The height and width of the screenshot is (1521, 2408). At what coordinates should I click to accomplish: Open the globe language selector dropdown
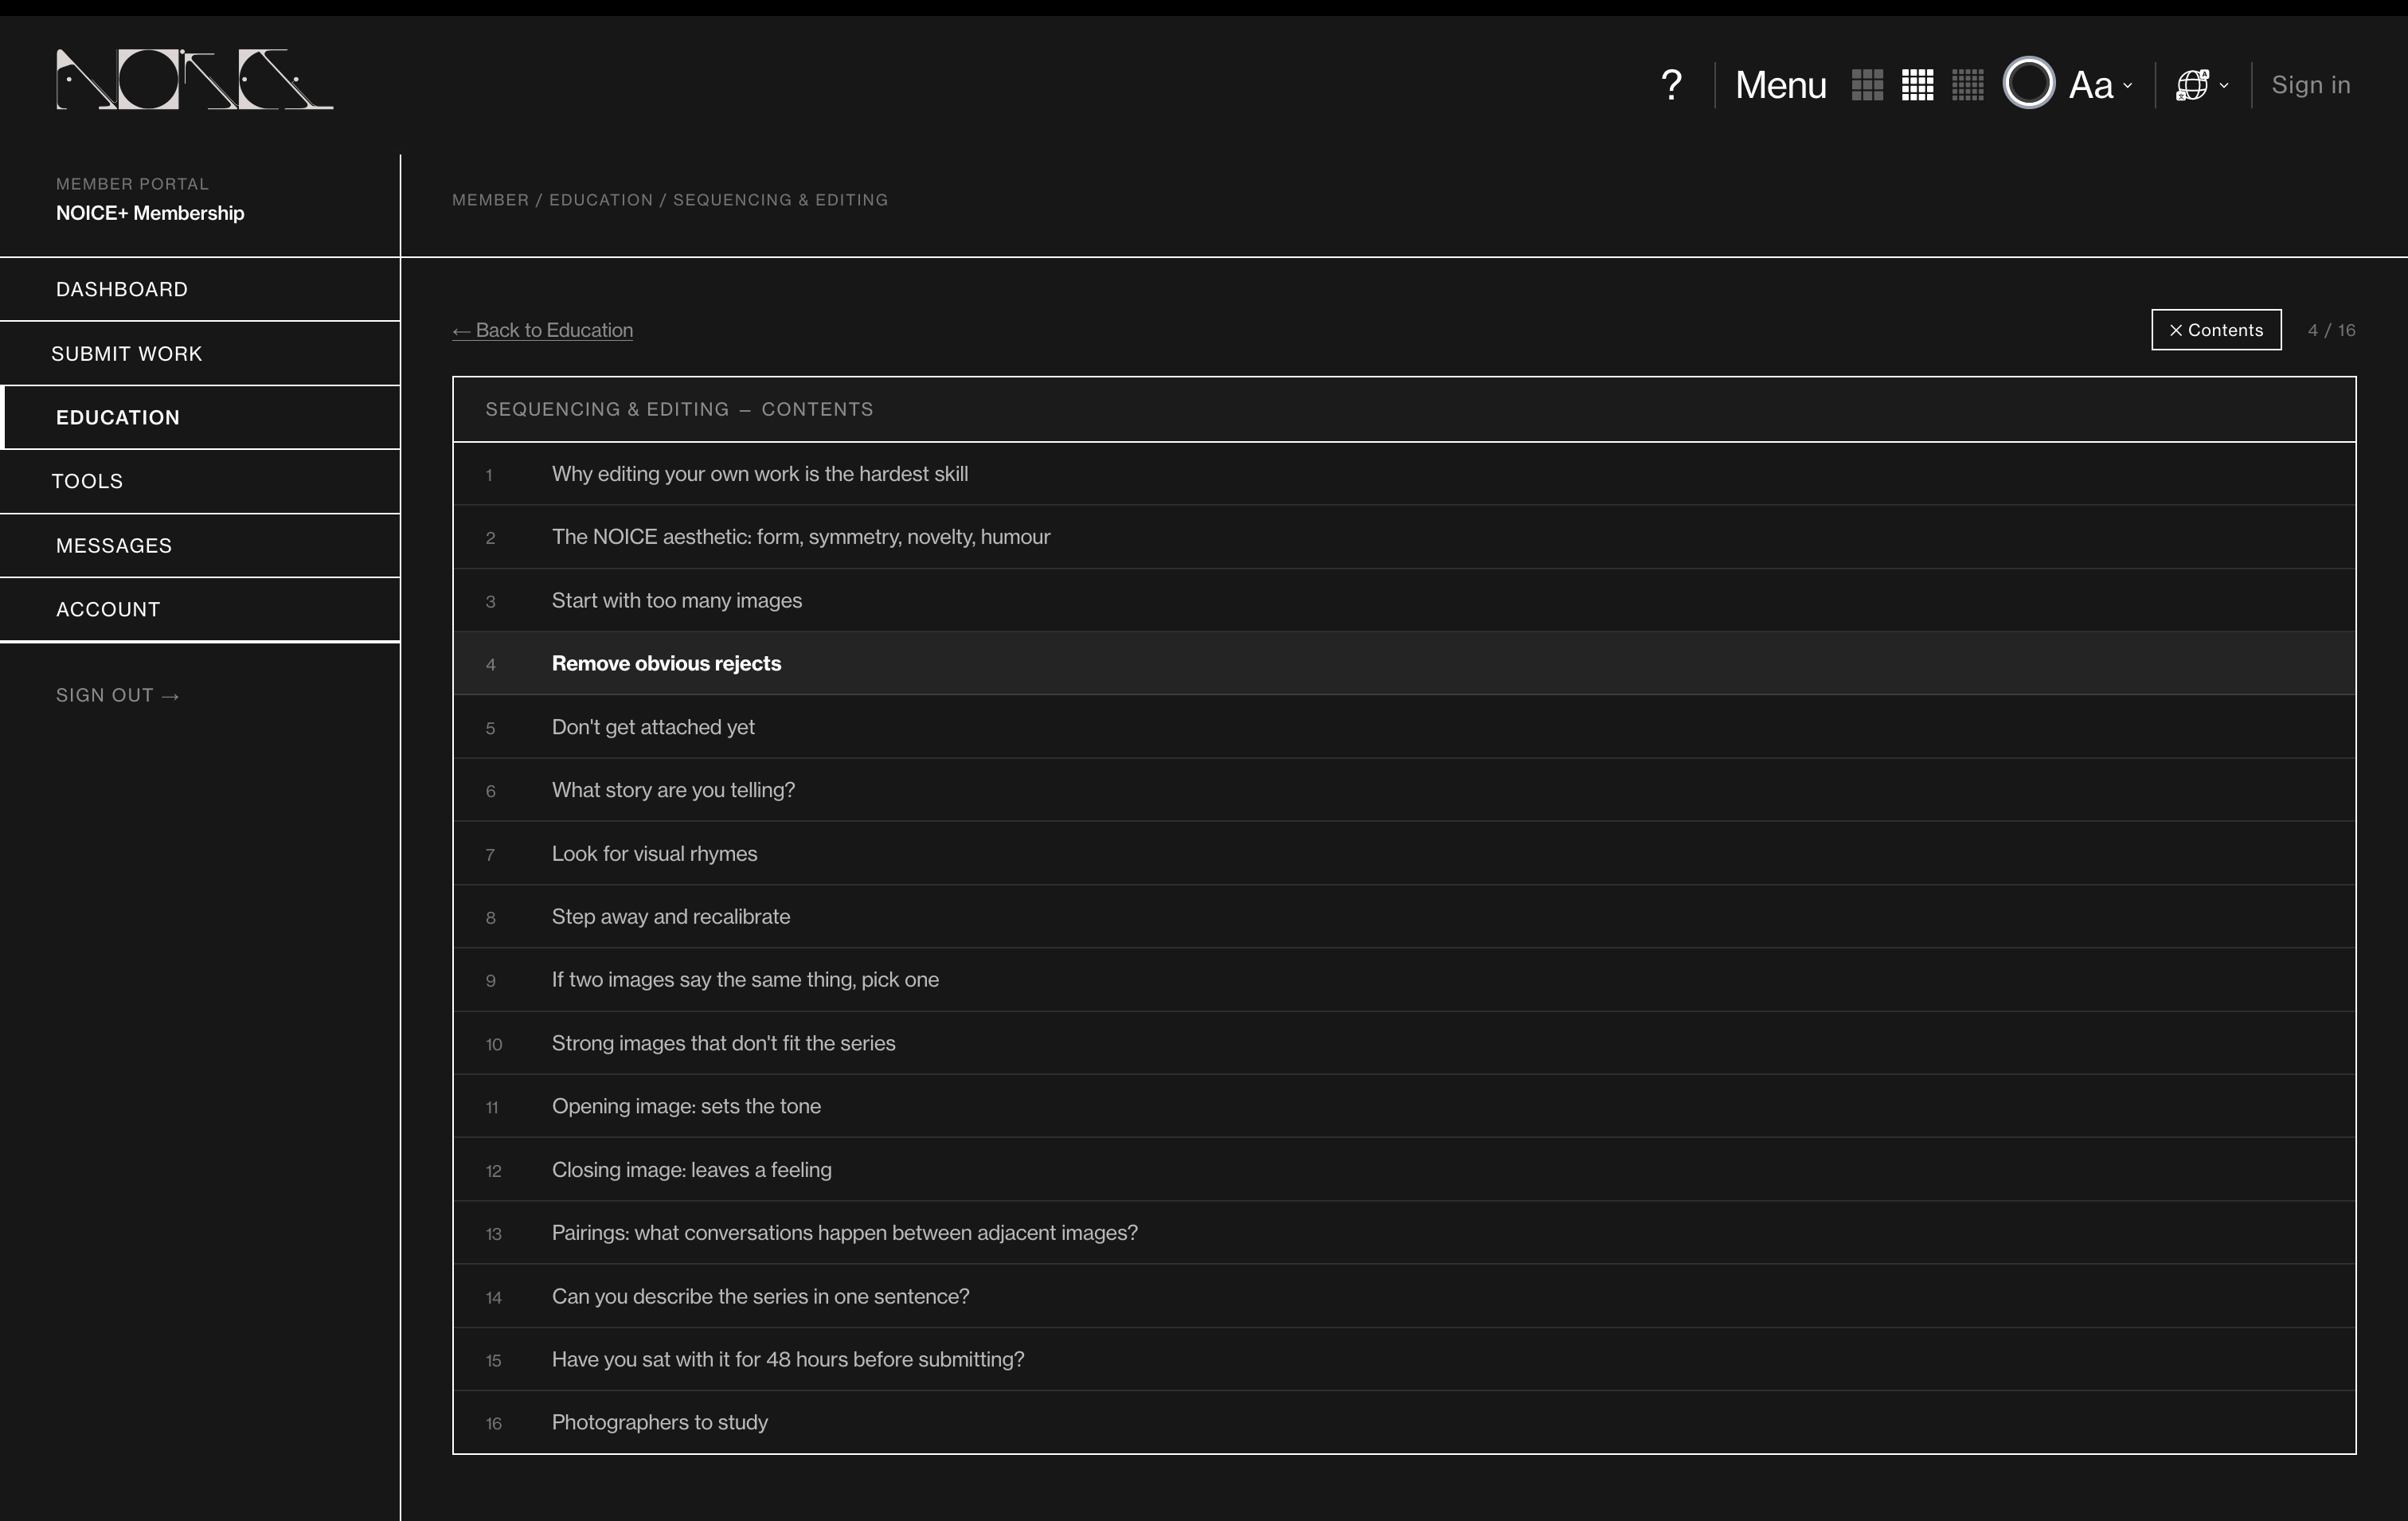click(2202, 85)
